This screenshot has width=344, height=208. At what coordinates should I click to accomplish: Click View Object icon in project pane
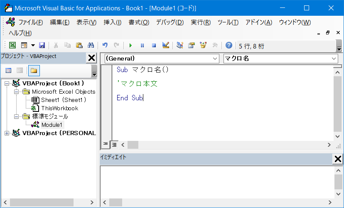coord(20,70)
